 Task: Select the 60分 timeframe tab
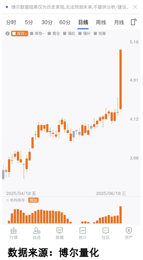[x=65, y=22]
